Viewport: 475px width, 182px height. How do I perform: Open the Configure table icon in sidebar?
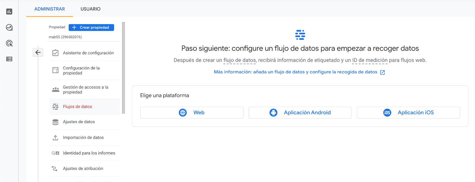pos(9,59)
